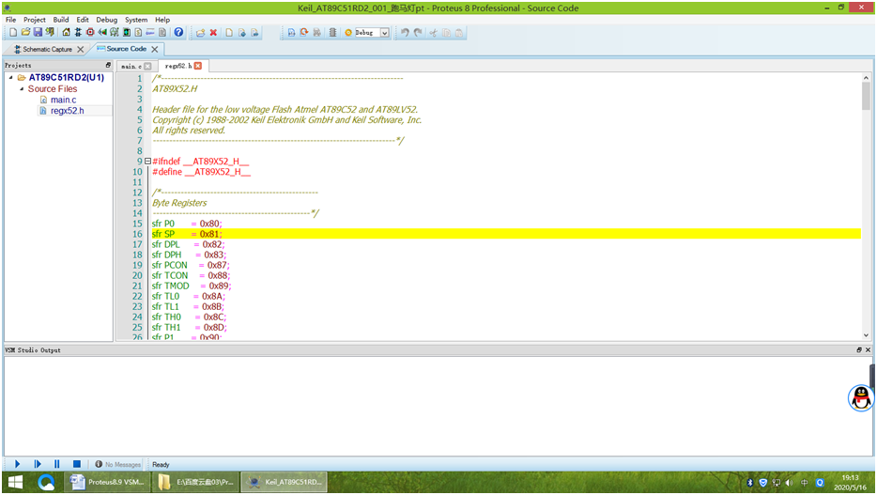
Task: Click the Close Project toolbar icon
Action: point(50,33)
